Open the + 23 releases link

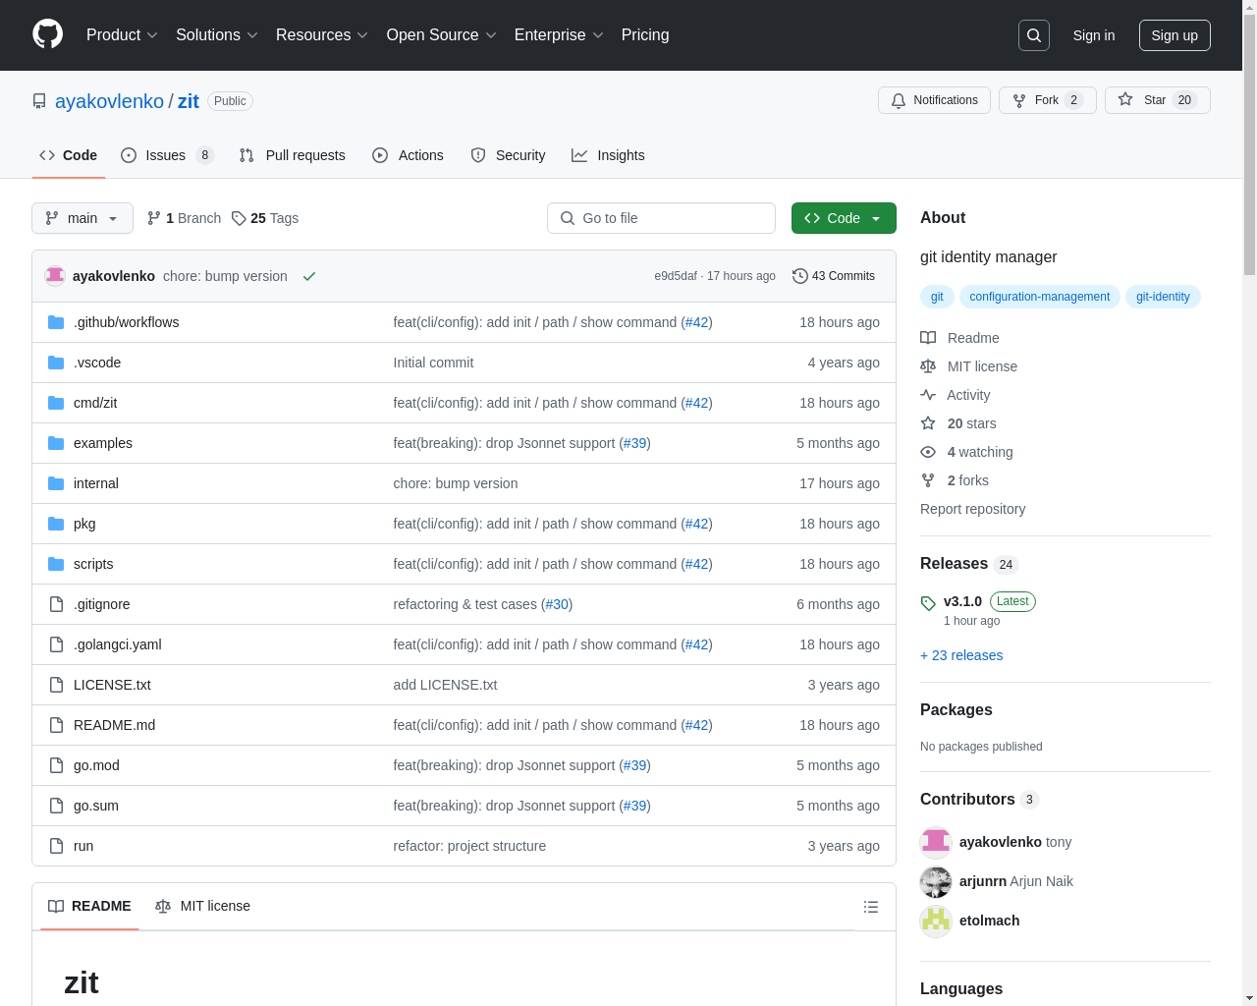(961, 655)
